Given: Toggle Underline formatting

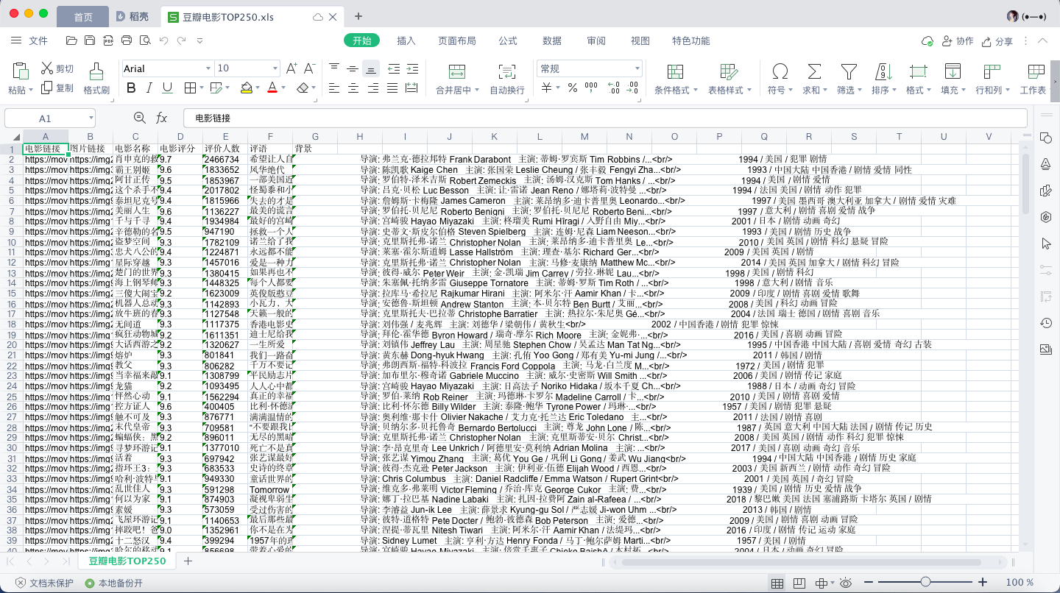Looking at the screenshot, I should point(167,88).
